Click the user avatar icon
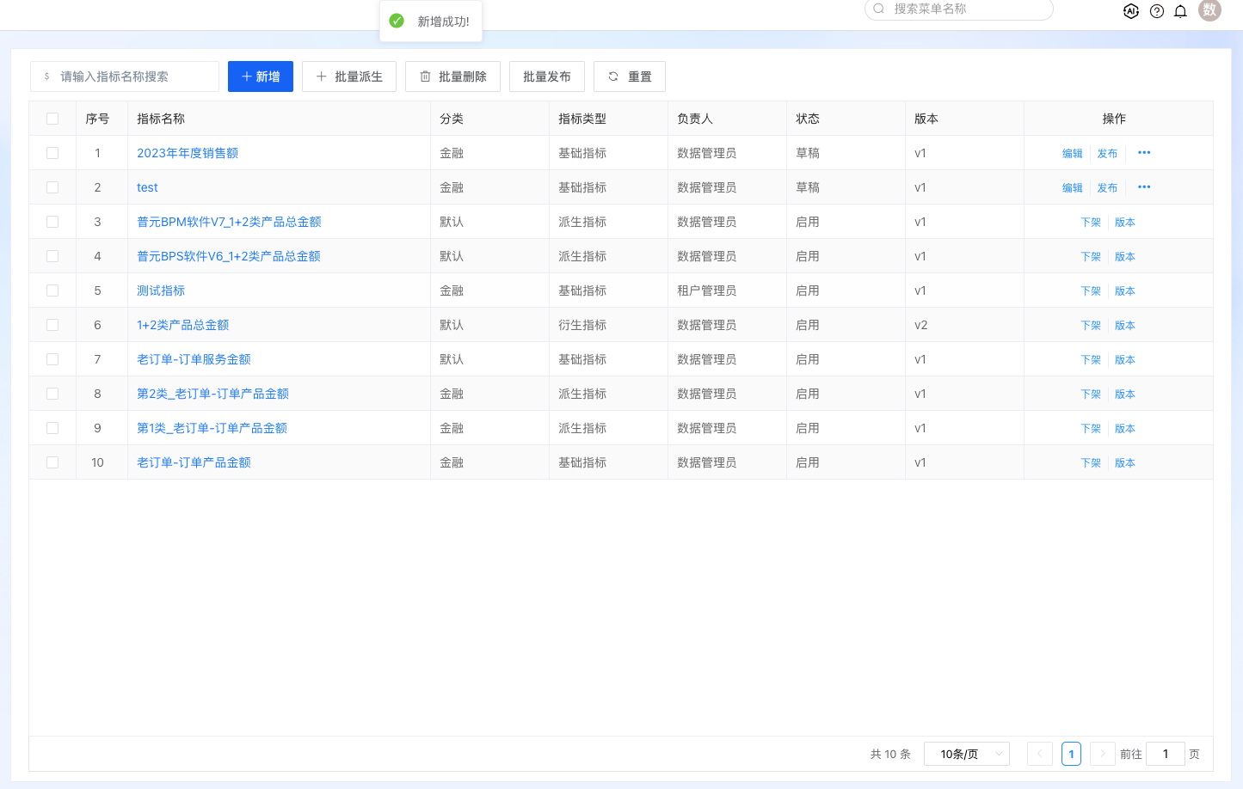The width and height of the screenshot is (1243, 789). click(1209, 10)
